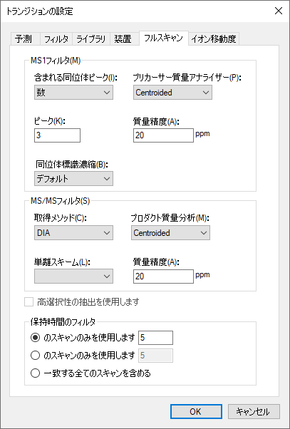Expand the 同位体標識濃縮 dropdown
The width and height of the screenshot is (290, 429).
pos(73,179)
